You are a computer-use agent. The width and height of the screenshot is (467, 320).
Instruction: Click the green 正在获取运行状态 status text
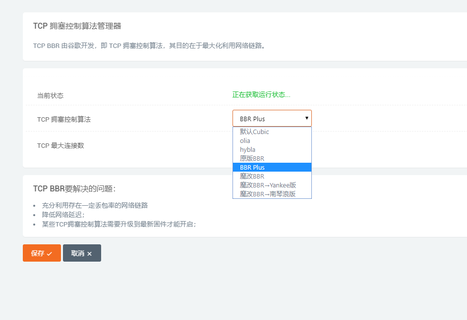[x=261, y=94]
